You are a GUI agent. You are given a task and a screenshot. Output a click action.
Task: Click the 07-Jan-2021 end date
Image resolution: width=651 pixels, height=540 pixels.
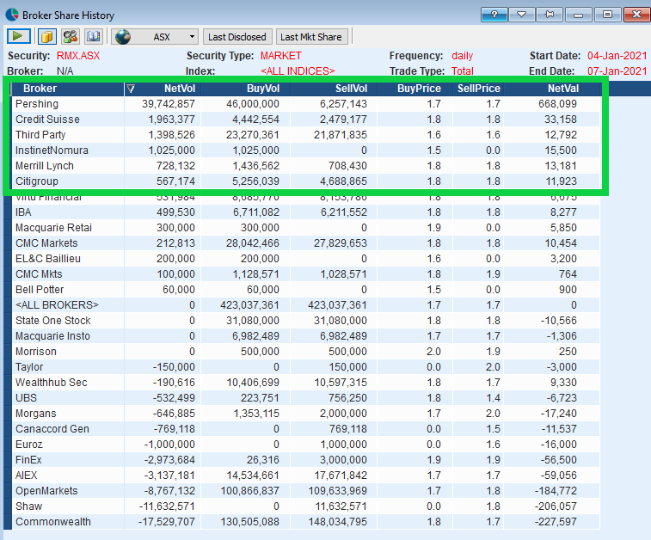pos(617,71)
